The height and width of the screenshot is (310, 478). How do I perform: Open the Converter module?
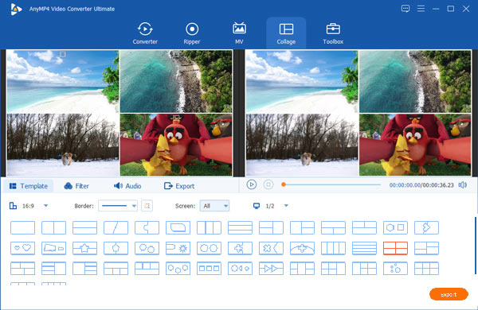pyautogui.click(x=145, y=33)
